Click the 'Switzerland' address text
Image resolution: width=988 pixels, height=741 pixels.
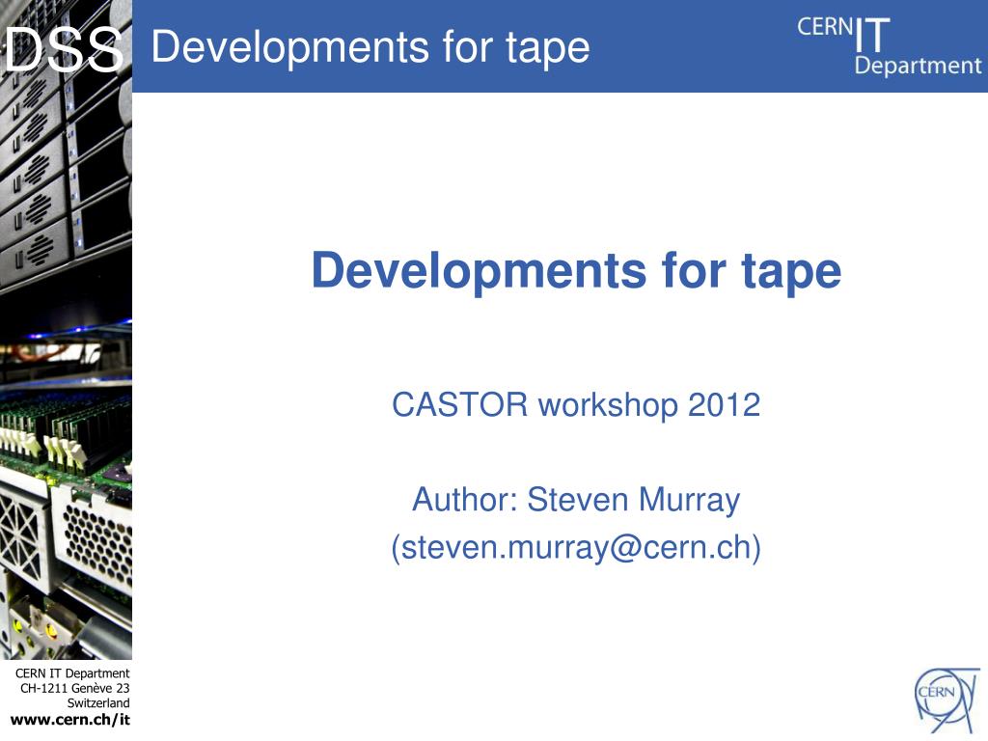98,703
